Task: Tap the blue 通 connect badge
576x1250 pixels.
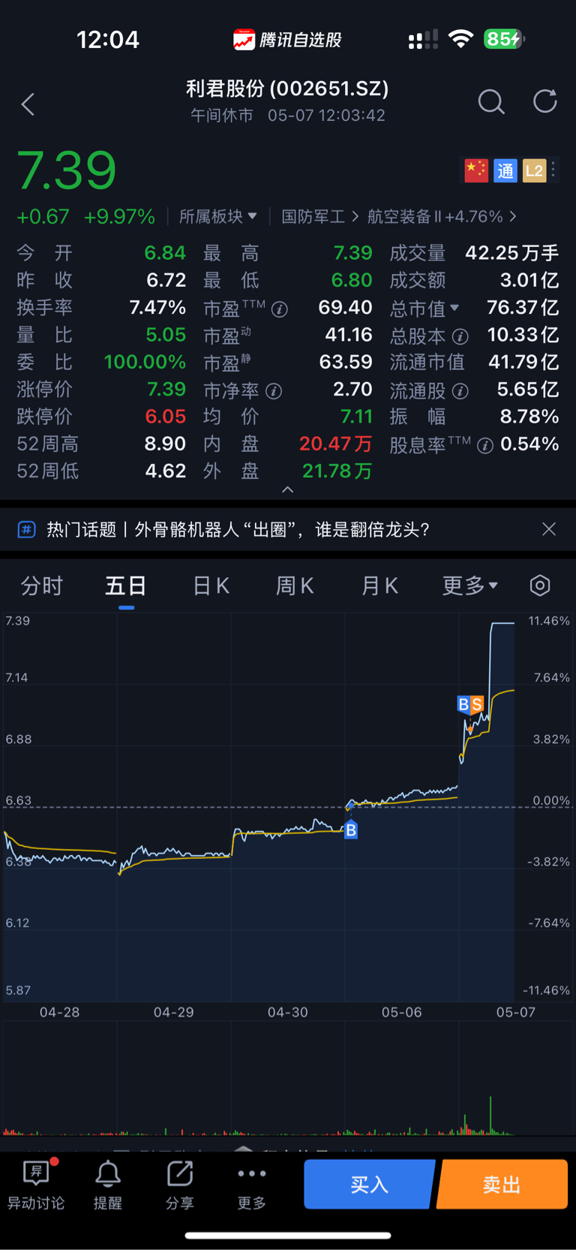Action: point(505,170)
